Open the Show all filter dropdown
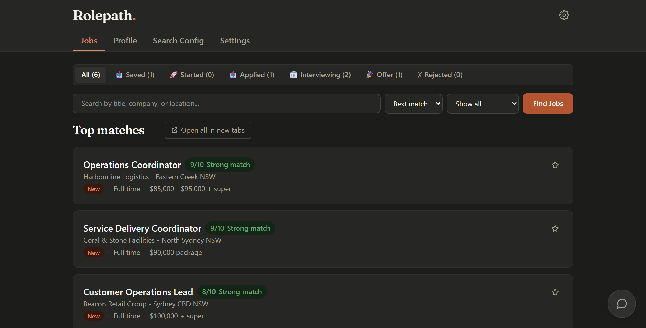Image resolution: width=646 pixels, height=328 pixels. (x=482, y=104)
